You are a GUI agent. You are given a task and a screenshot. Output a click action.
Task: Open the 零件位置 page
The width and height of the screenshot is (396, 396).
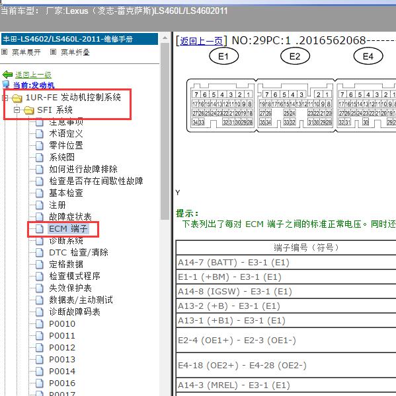66,145
